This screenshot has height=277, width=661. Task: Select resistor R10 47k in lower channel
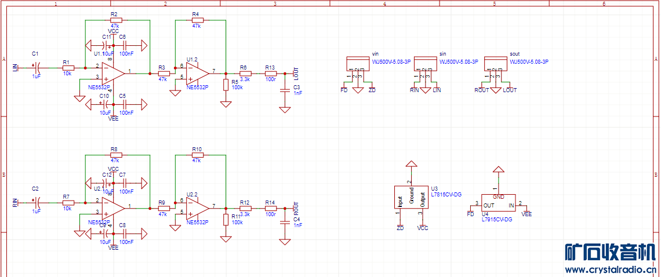tap(196, 155)
